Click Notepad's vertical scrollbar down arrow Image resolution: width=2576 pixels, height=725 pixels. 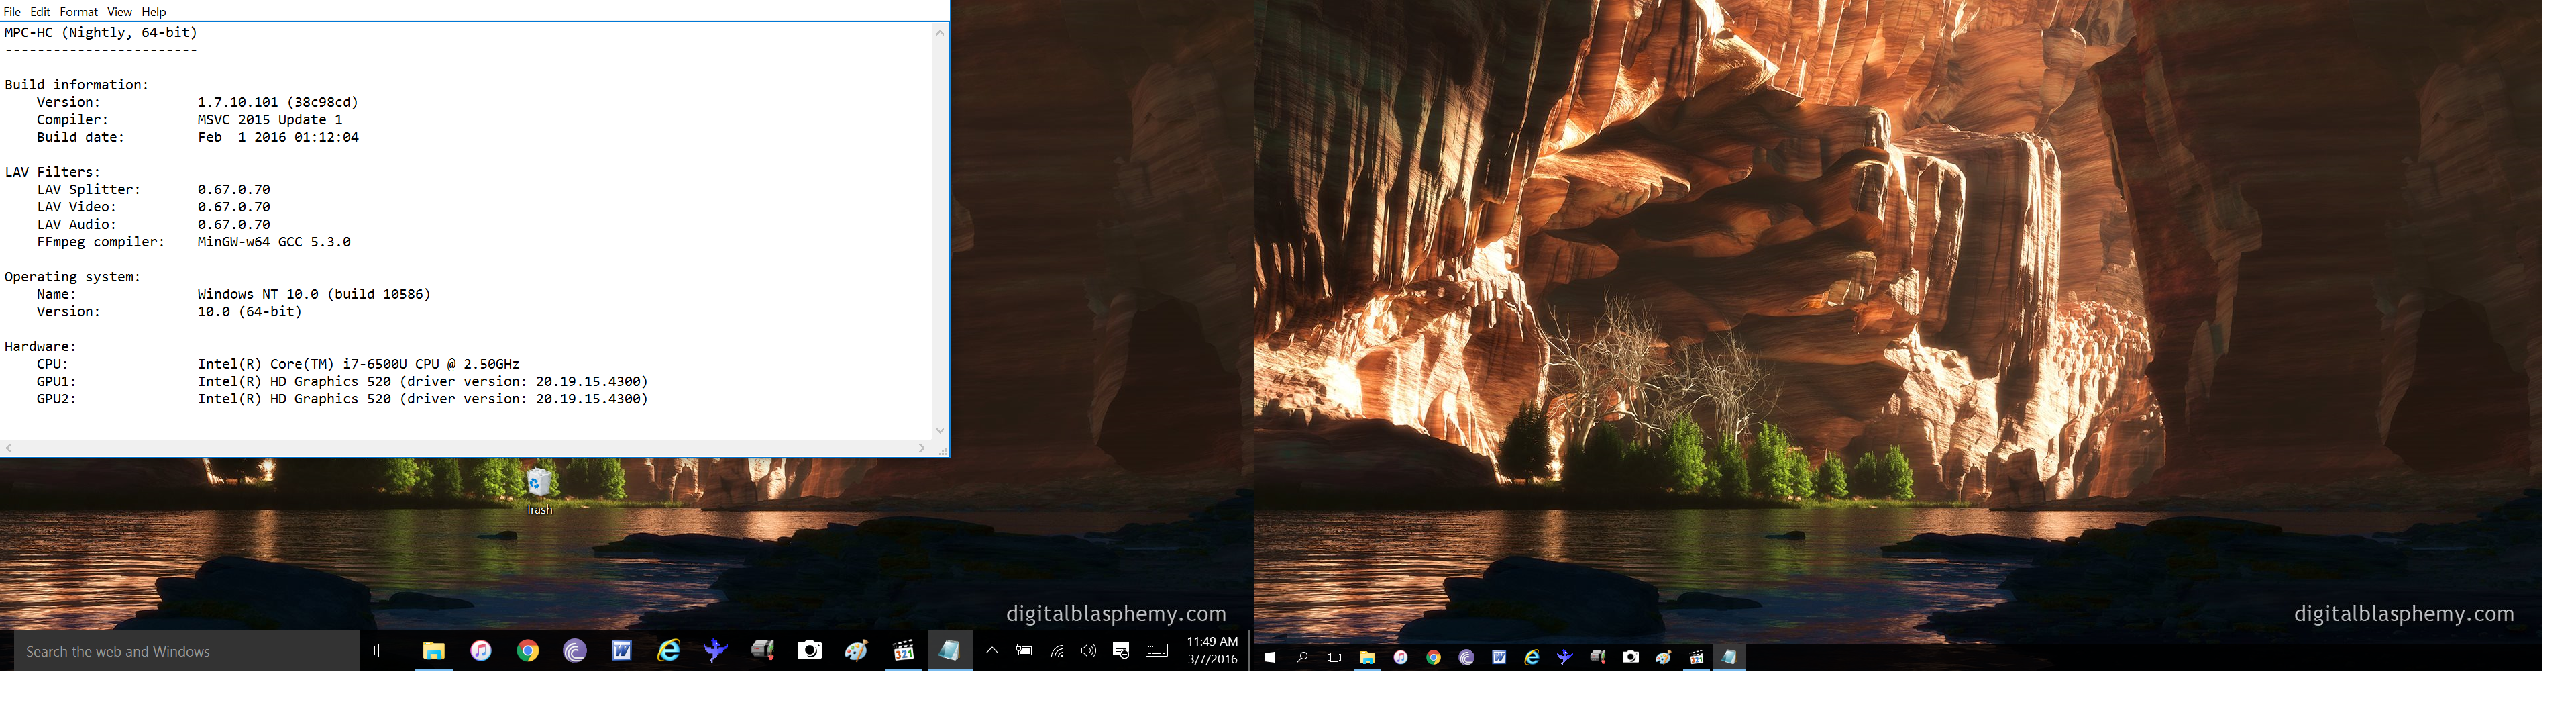tap(940, 430)
